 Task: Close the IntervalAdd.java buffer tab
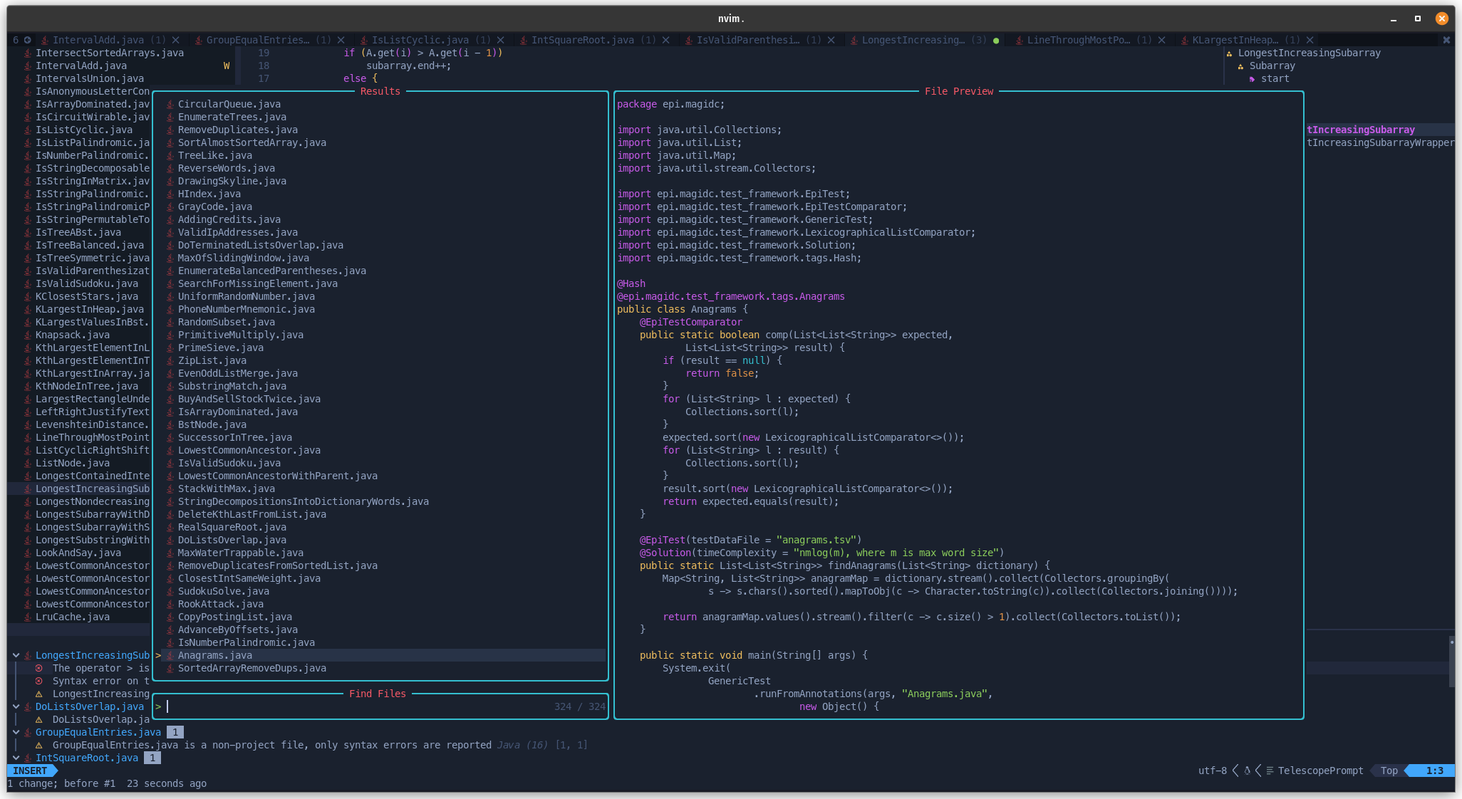(x=176, y=40)
